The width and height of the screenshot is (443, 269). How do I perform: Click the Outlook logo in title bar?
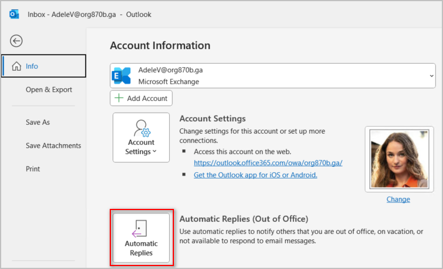(14, 14)
